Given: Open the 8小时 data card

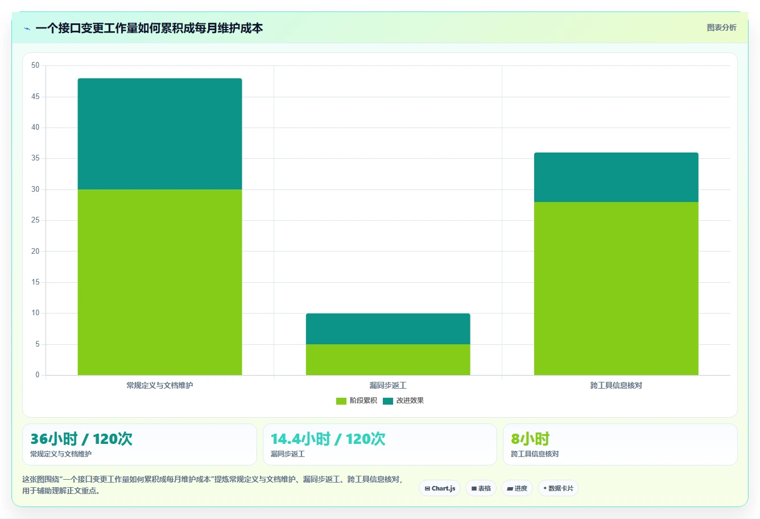Looking at the screenshot, I should point(620,444).
